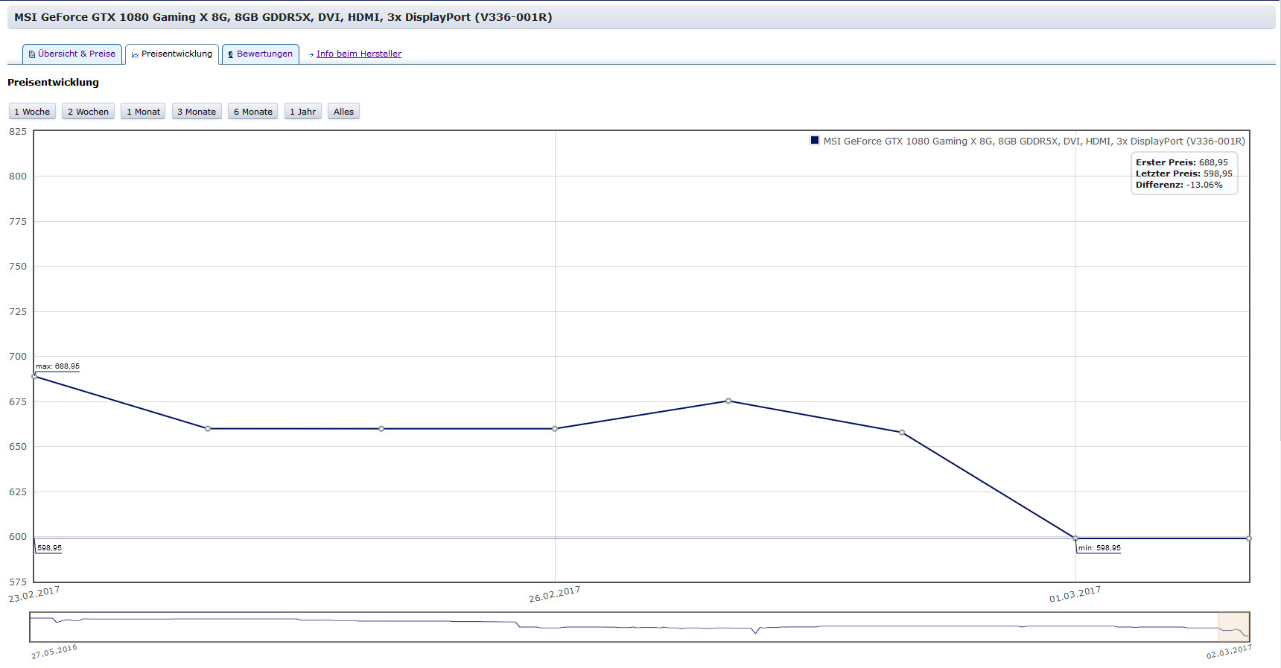Select the chart legend product label
This screenshot has width=1281, height=668.
coord(1034,141)
